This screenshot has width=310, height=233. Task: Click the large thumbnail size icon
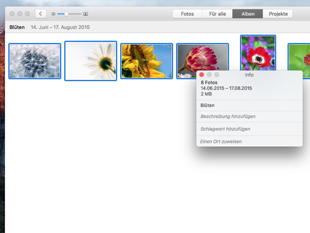point(85,14)
